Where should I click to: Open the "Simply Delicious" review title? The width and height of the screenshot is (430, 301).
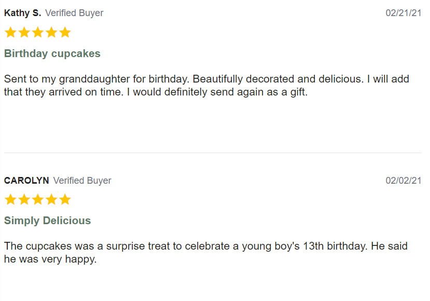(x=47, y=221)
